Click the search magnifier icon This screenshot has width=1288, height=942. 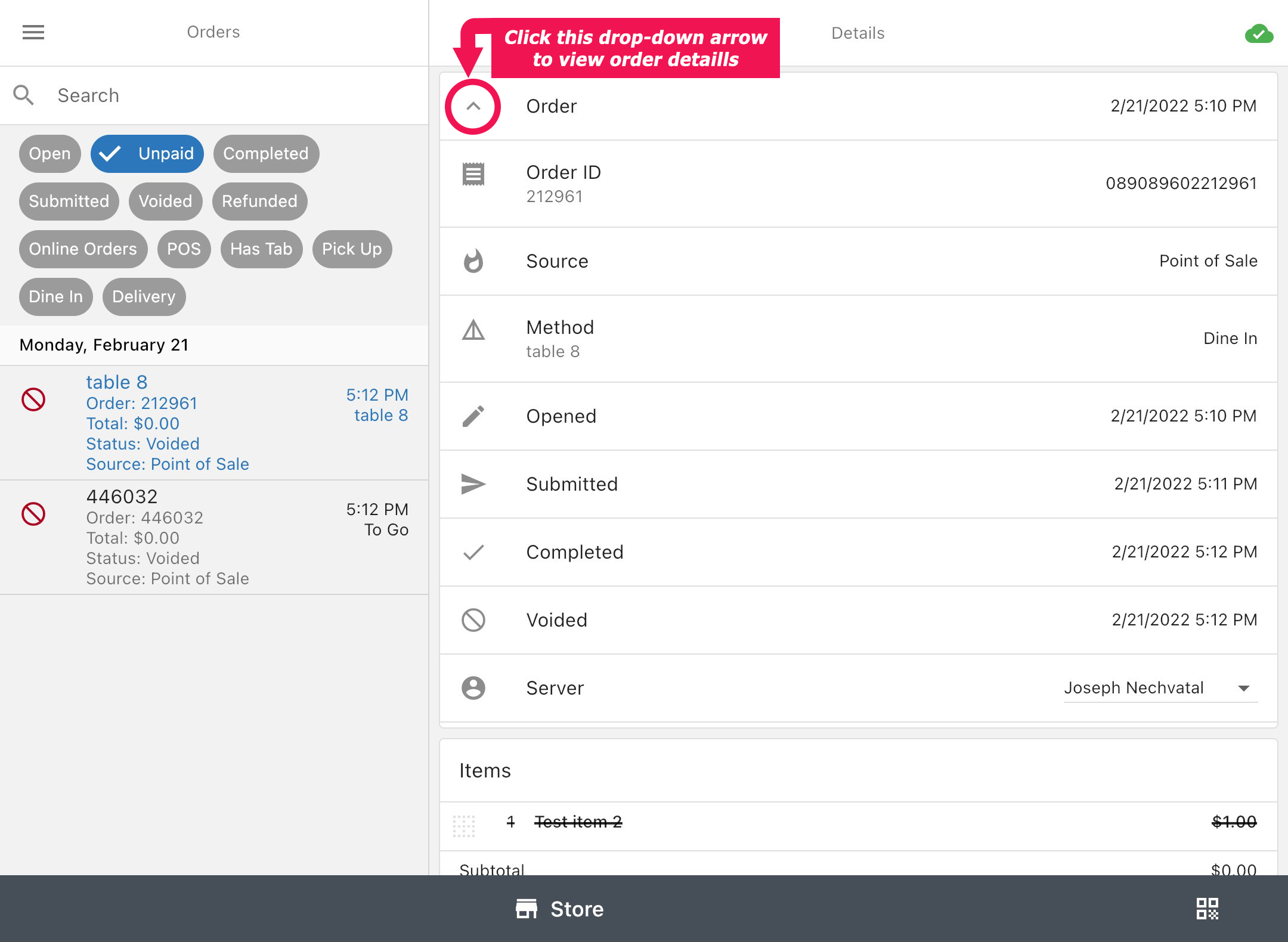24,95
